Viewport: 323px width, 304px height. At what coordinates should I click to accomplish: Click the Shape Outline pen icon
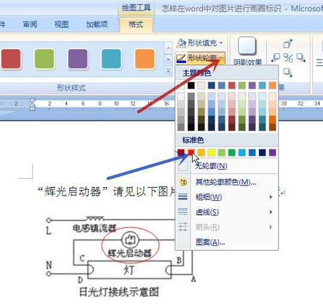[x=181, y=58]
